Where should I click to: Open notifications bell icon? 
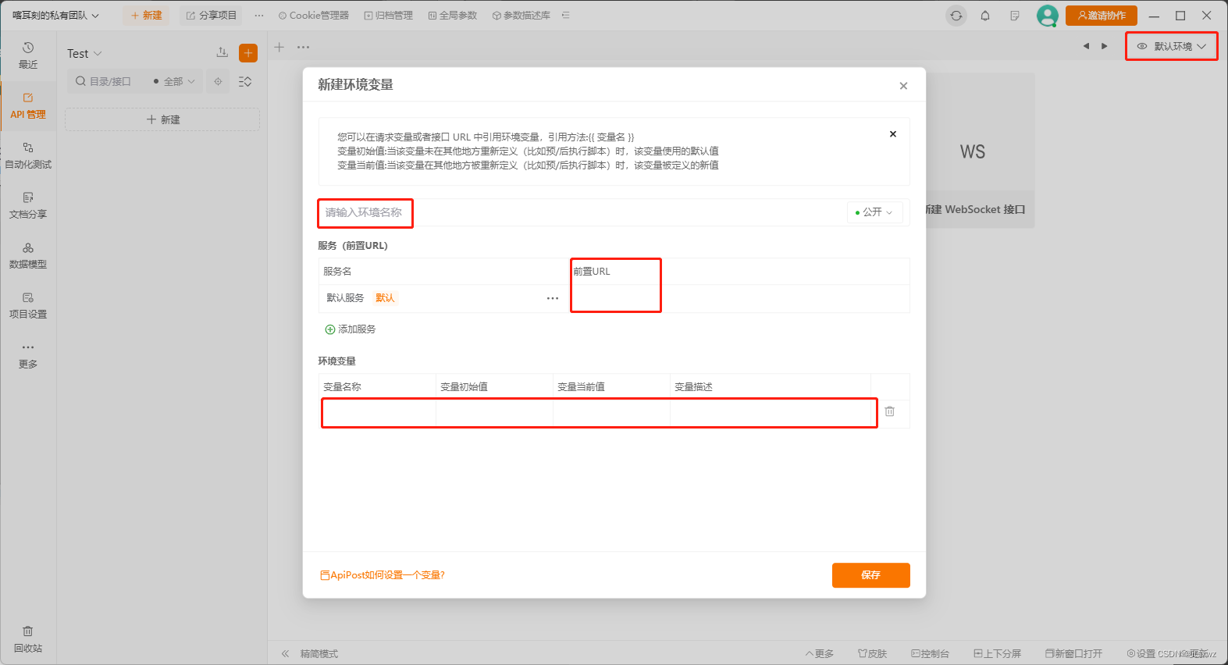pyautogui.click(x=985, y=16)
